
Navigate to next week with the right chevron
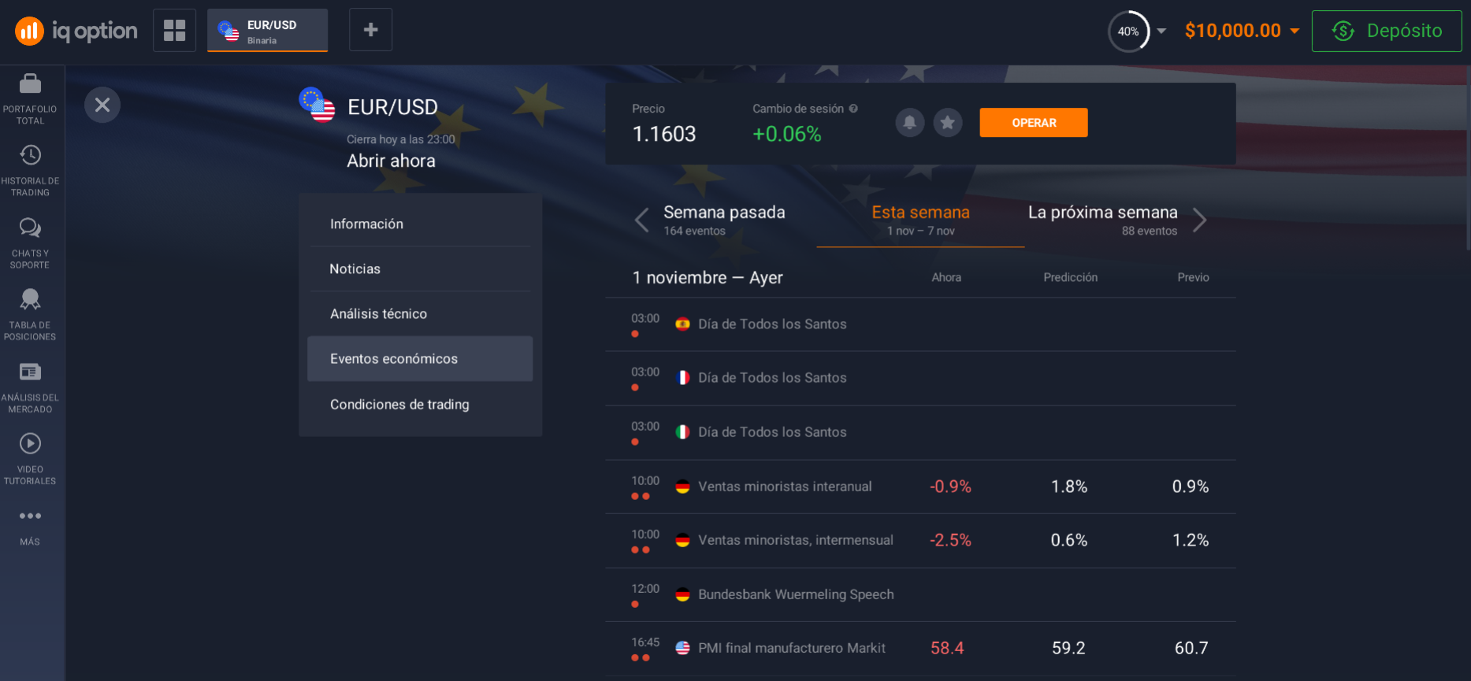1199,220
